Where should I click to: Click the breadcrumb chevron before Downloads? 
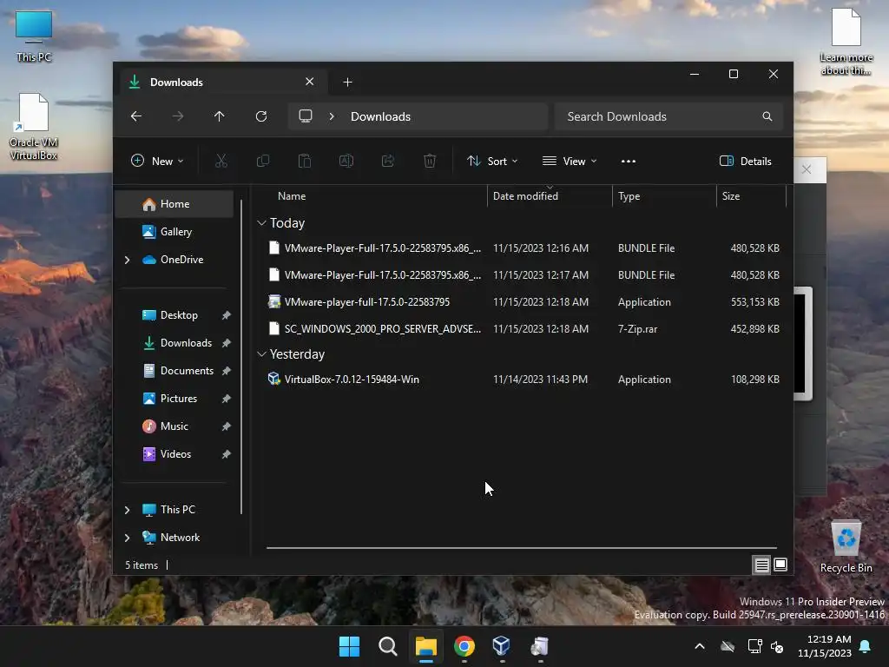pos(332,116)
